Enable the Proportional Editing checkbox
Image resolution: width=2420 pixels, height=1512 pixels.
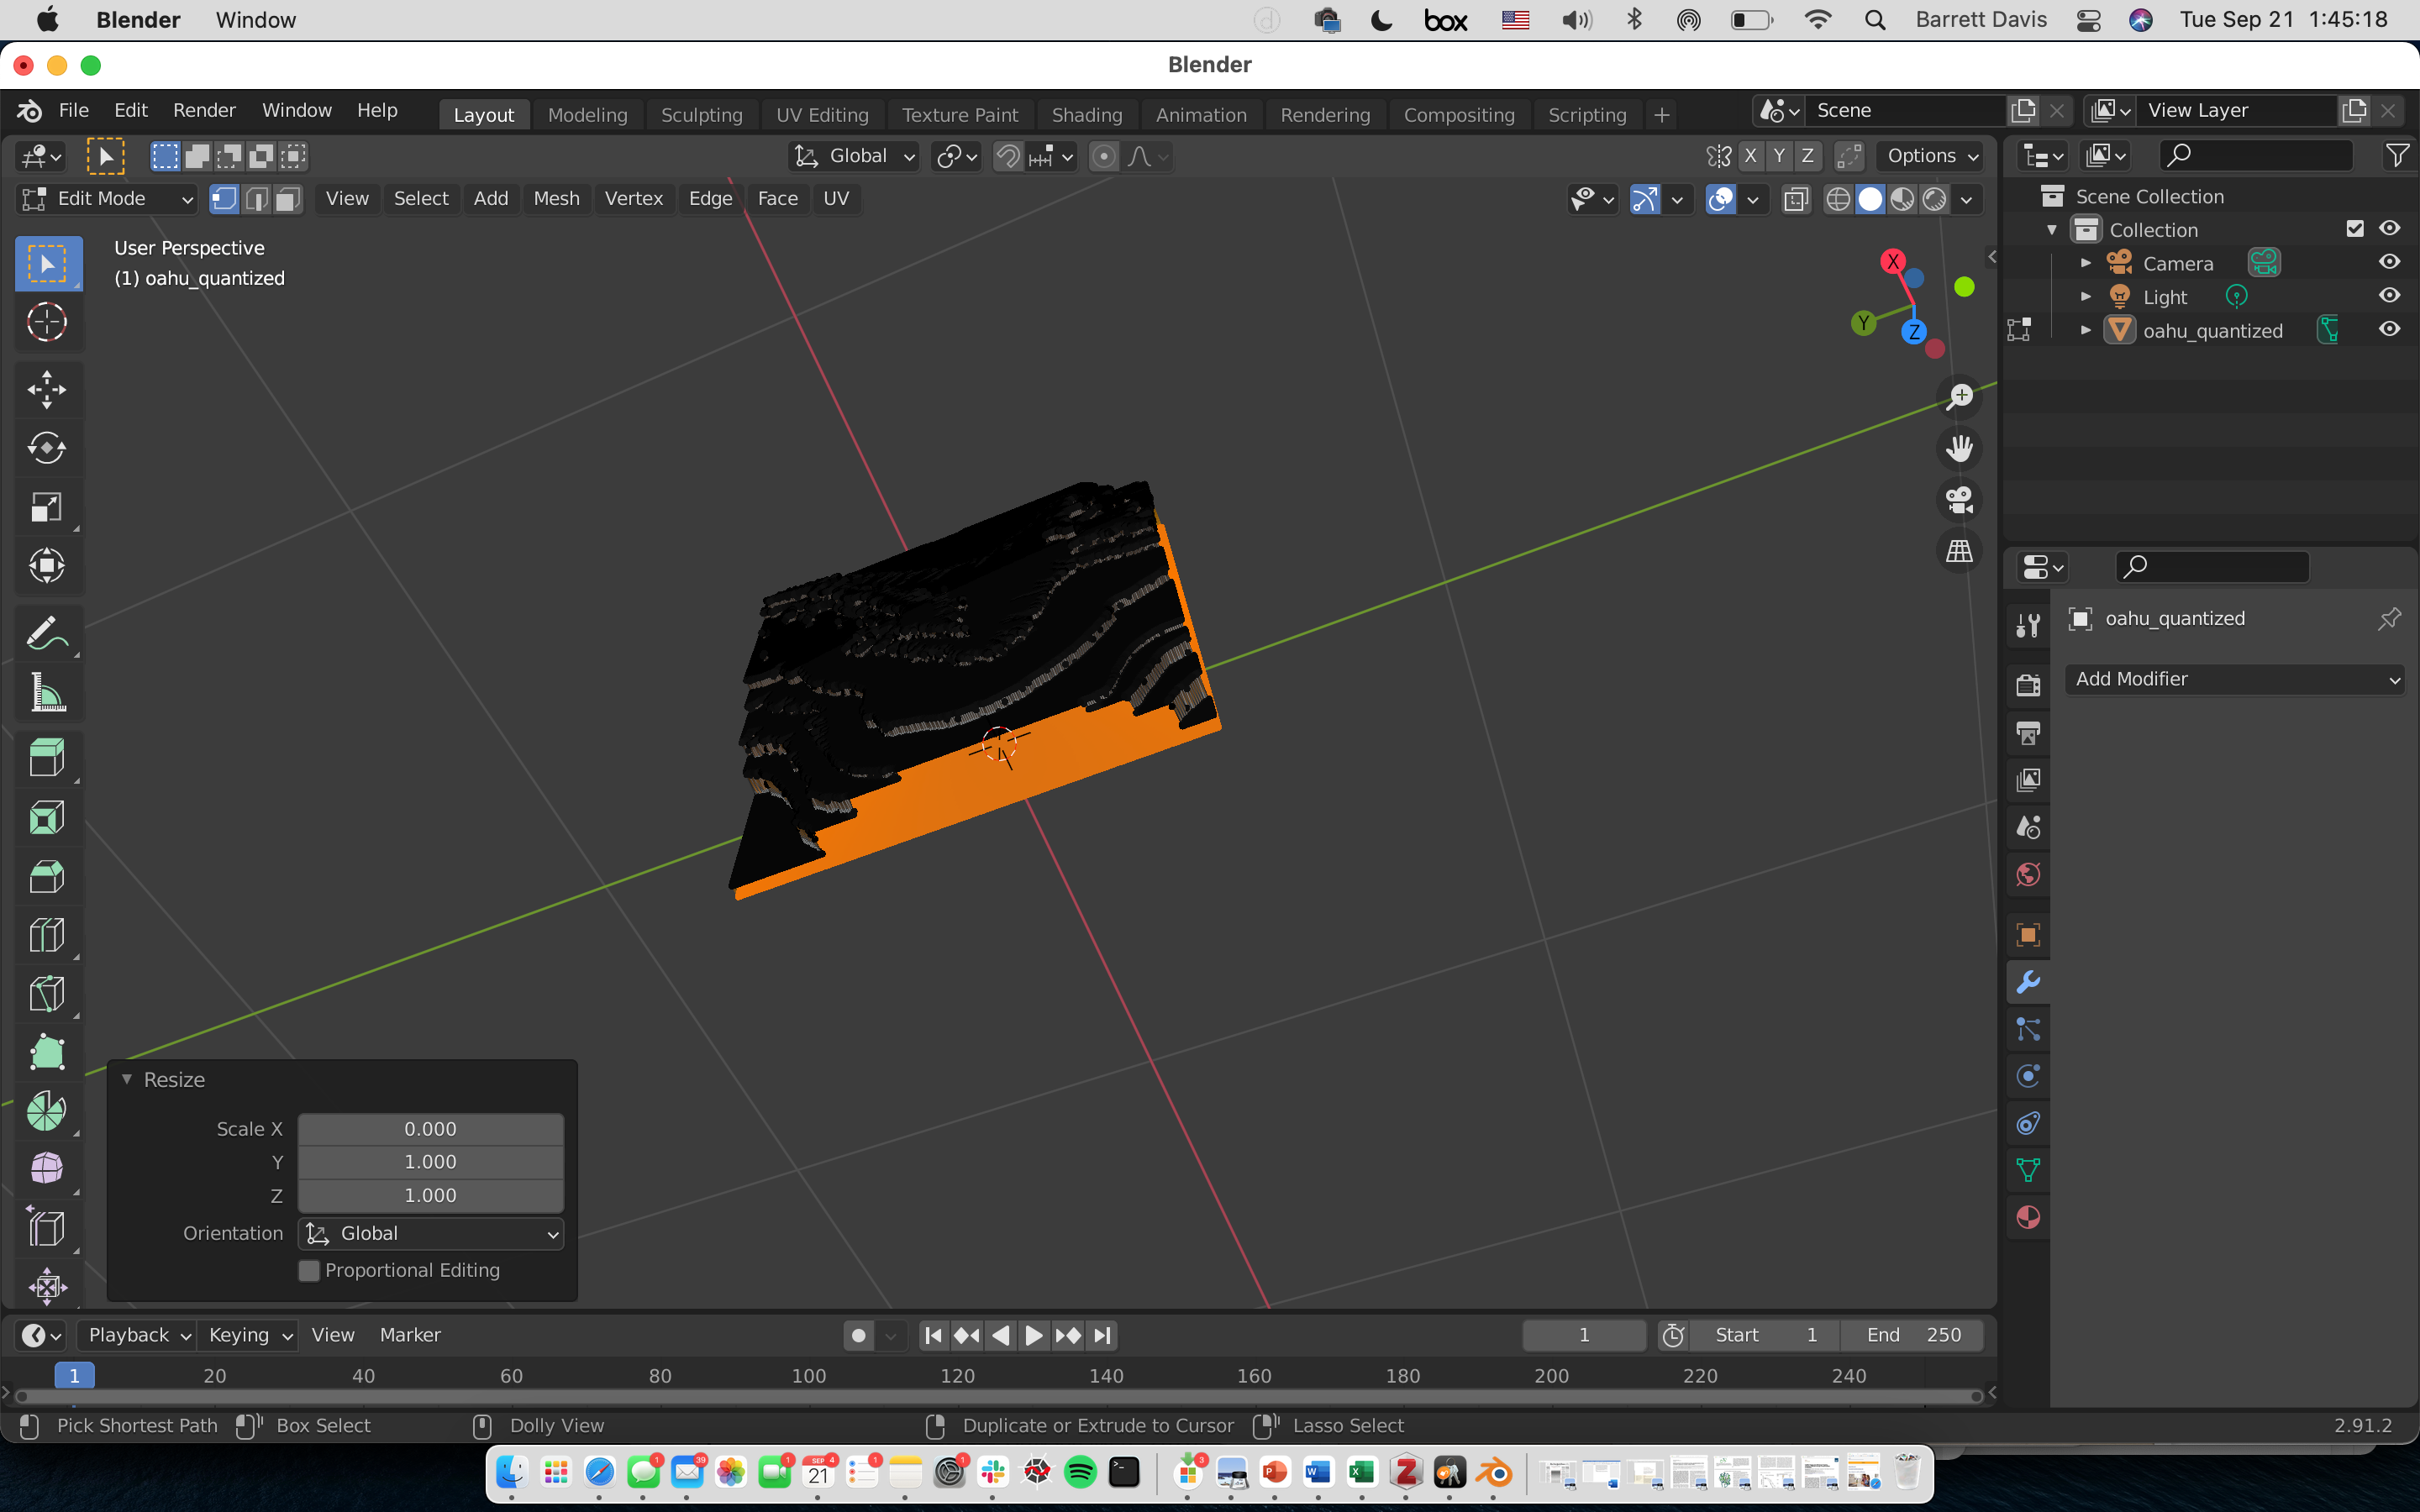click(309, 1270)
